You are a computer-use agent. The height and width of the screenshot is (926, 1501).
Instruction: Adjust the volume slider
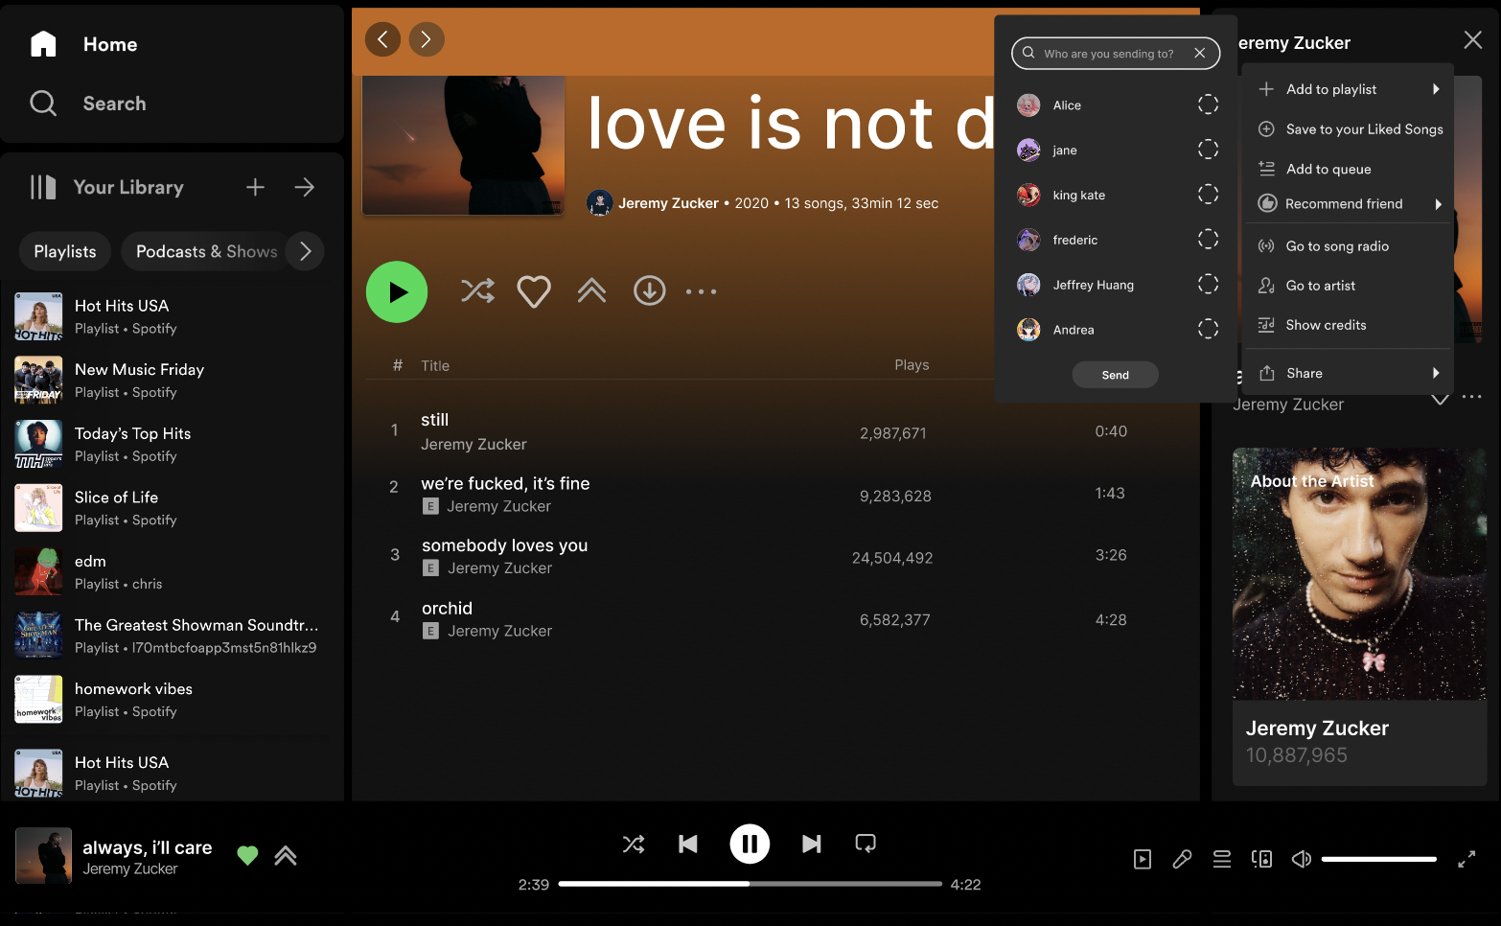tap(1378, 859)
